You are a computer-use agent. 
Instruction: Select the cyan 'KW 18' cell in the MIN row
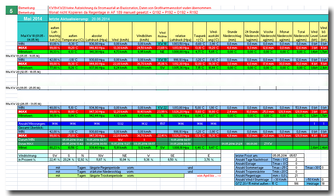(162, 44)
